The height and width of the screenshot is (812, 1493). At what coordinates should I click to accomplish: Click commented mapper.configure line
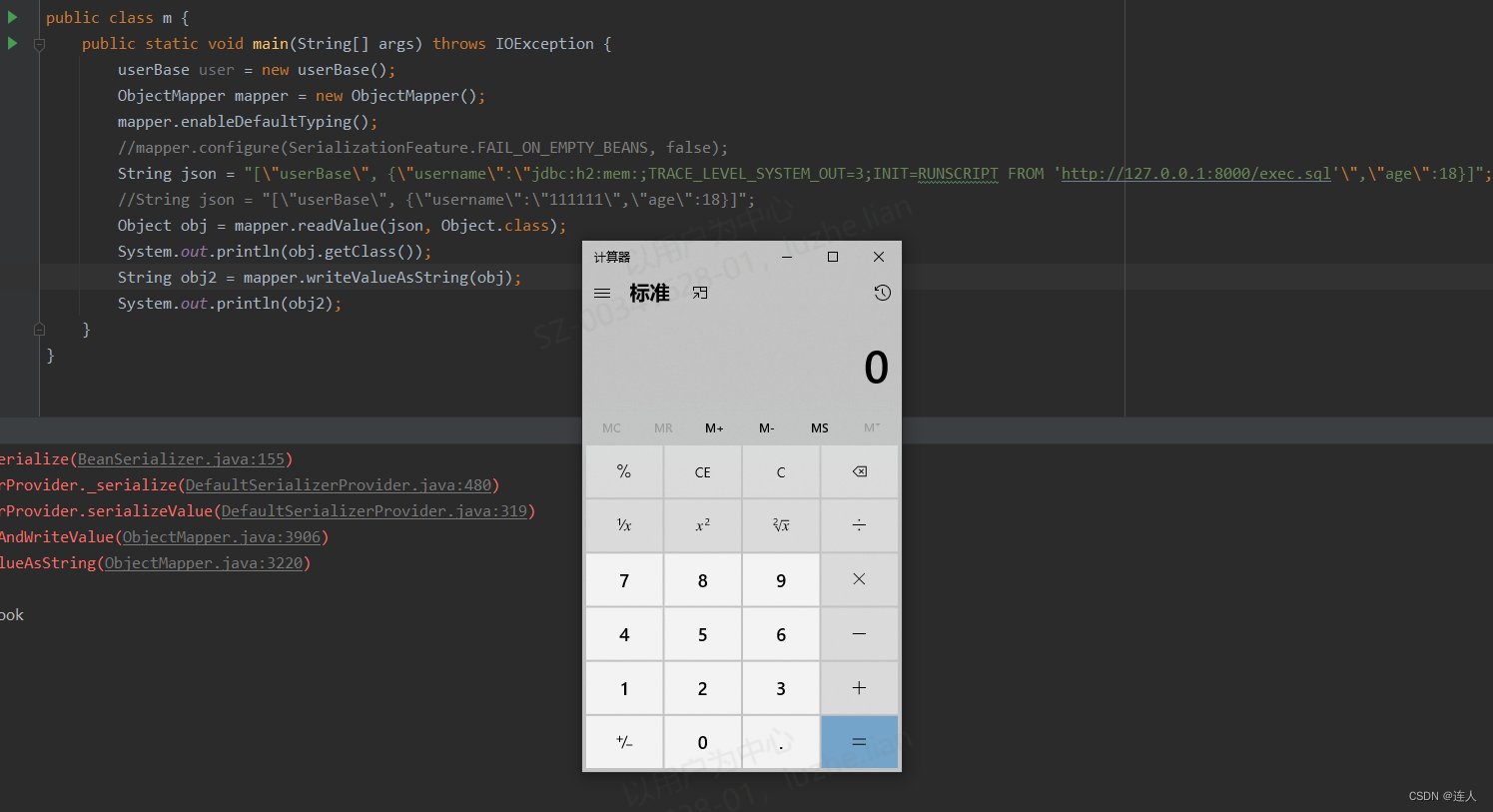[x=422, y=147]
